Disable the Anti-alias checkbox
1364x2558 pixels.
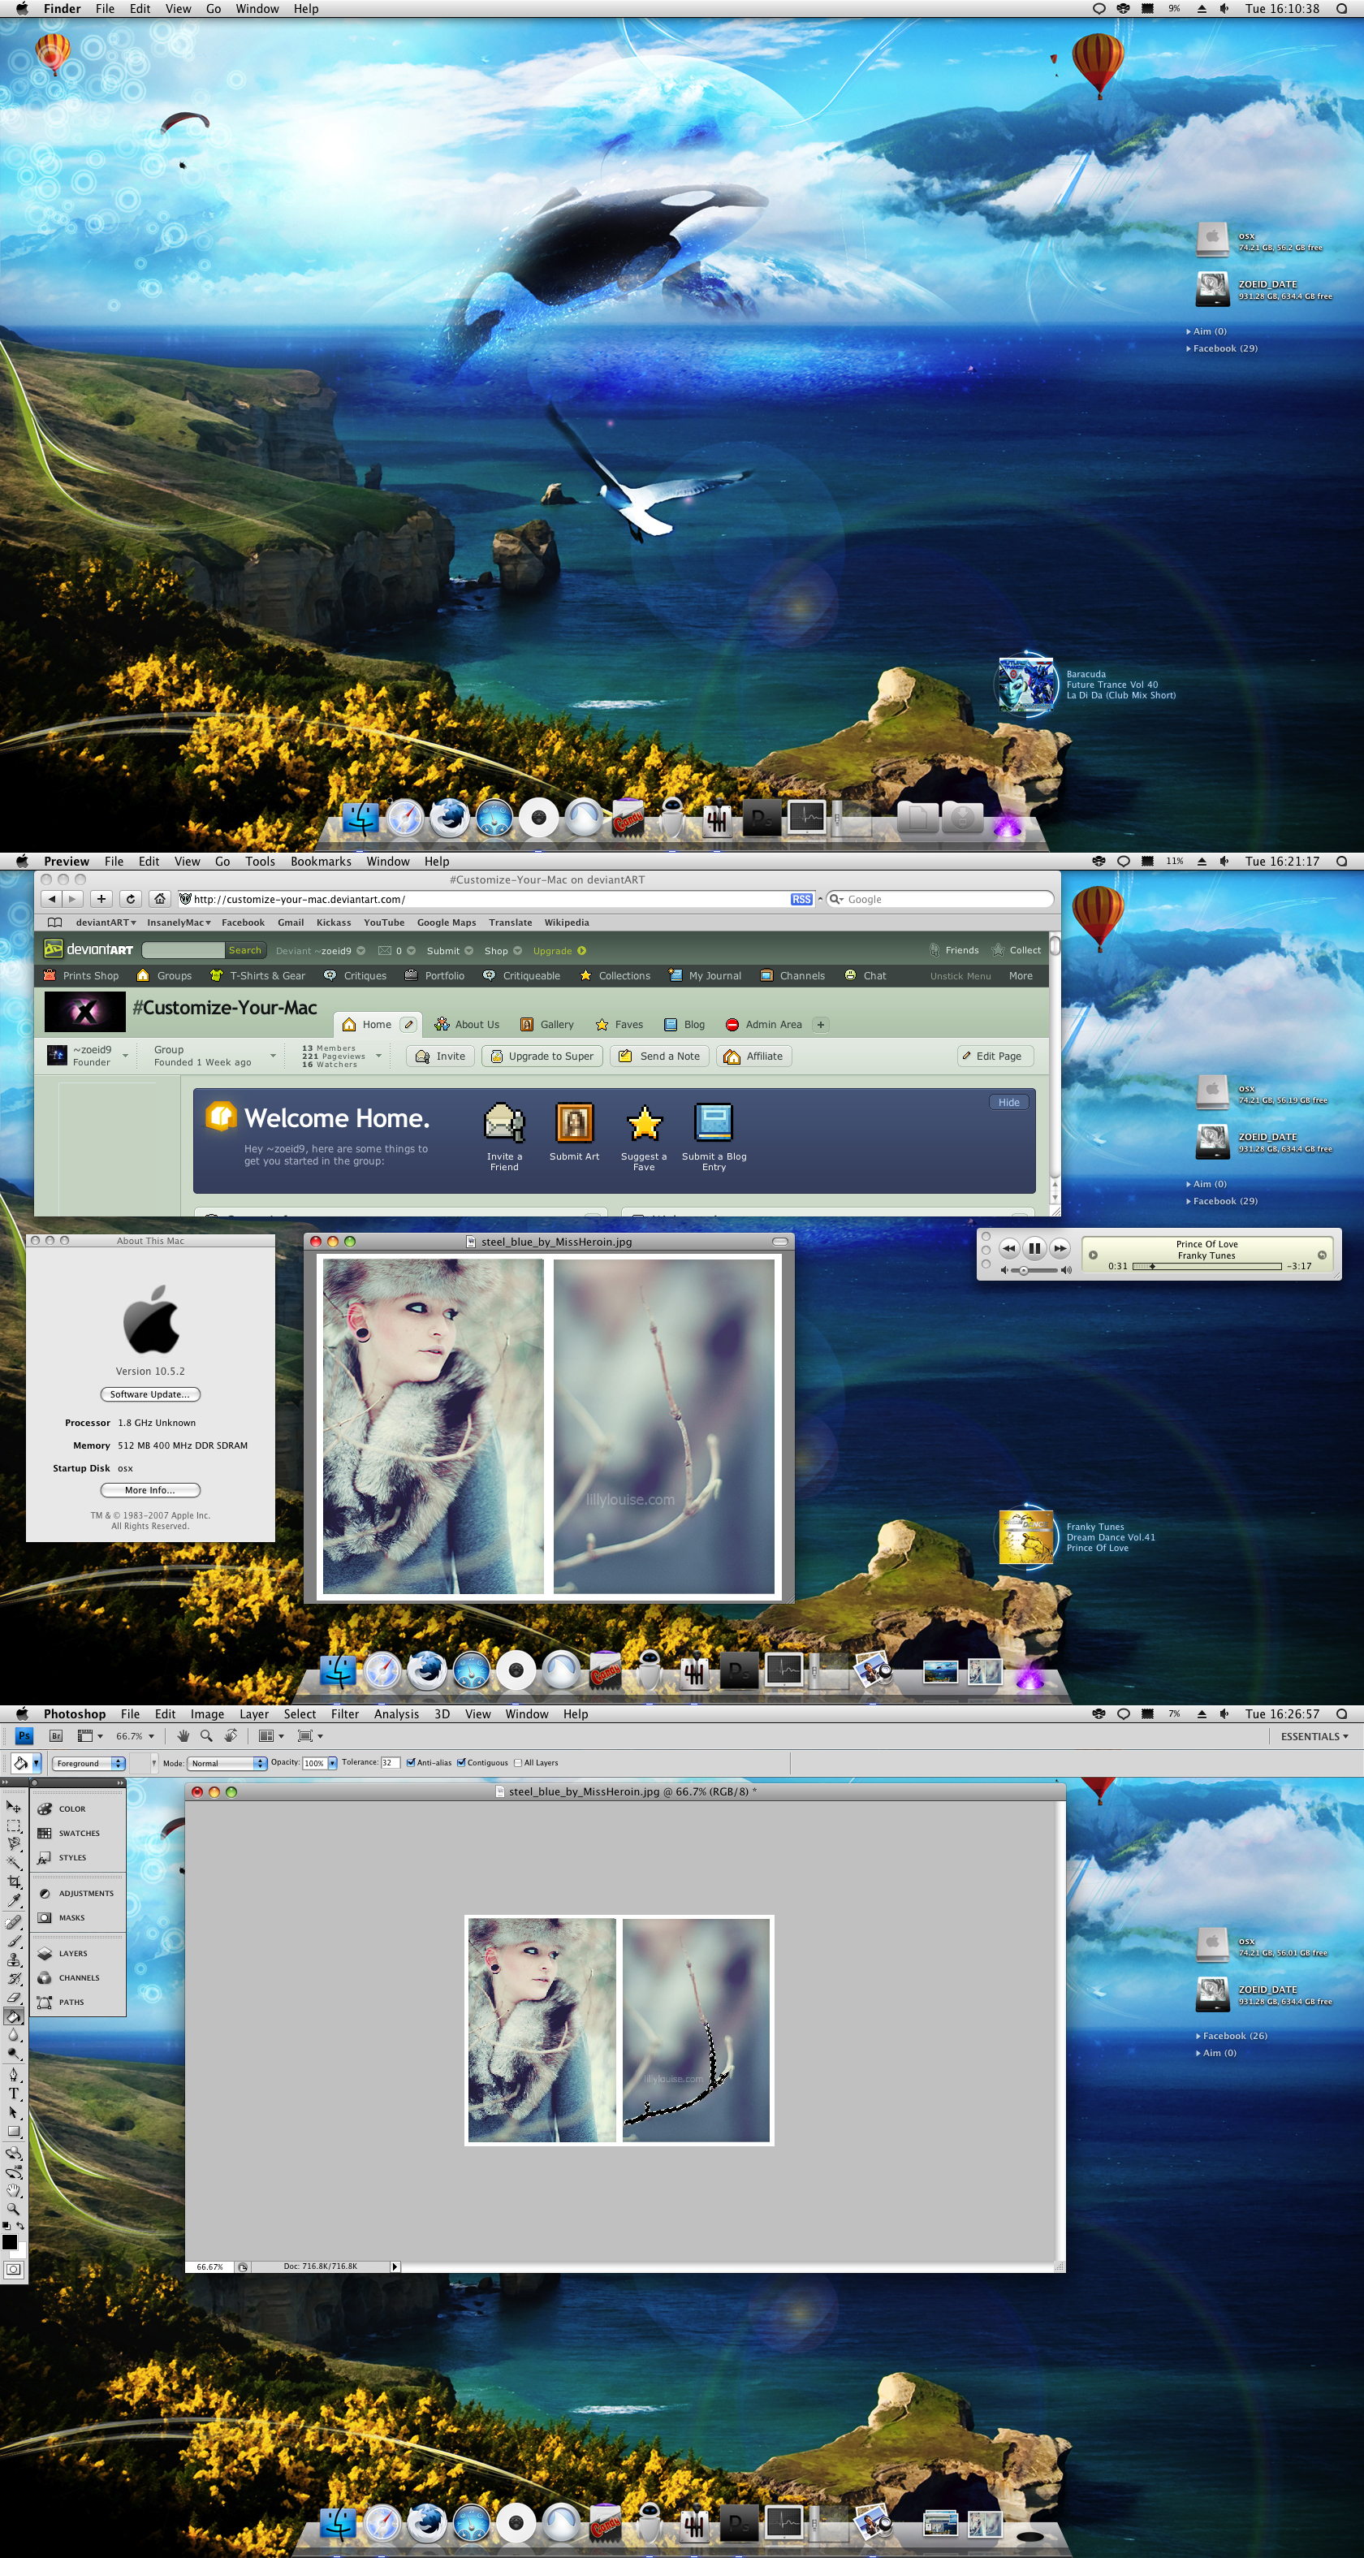411,1763
